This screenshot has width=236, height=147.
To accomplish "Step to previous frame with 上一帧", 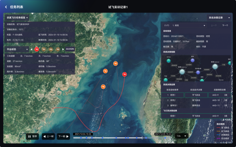I will click(48, 136).
